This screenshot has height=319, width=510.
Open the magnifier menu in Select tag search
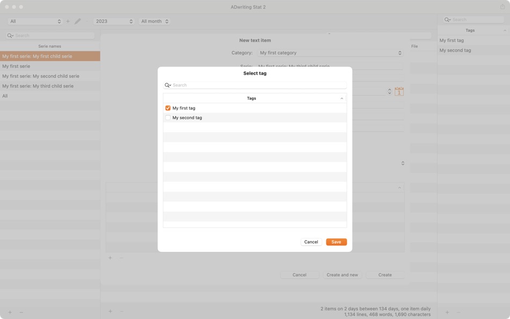[167, 85]
